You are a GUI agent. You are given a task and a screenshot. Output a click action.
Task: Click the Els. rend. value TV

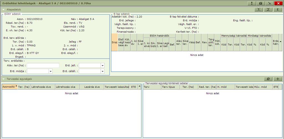click(x=80, y=23)
